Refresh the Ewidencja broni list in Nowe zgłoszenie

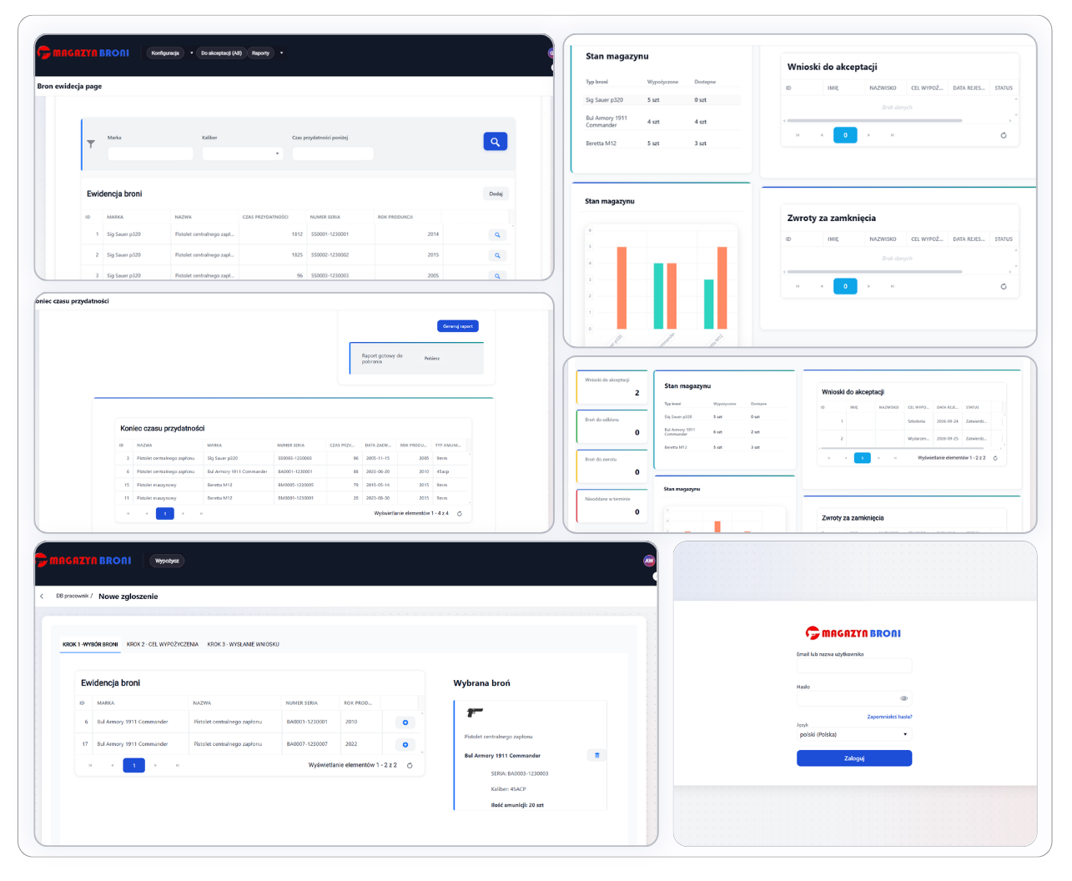pyautogui.click(x=410, y=765)
